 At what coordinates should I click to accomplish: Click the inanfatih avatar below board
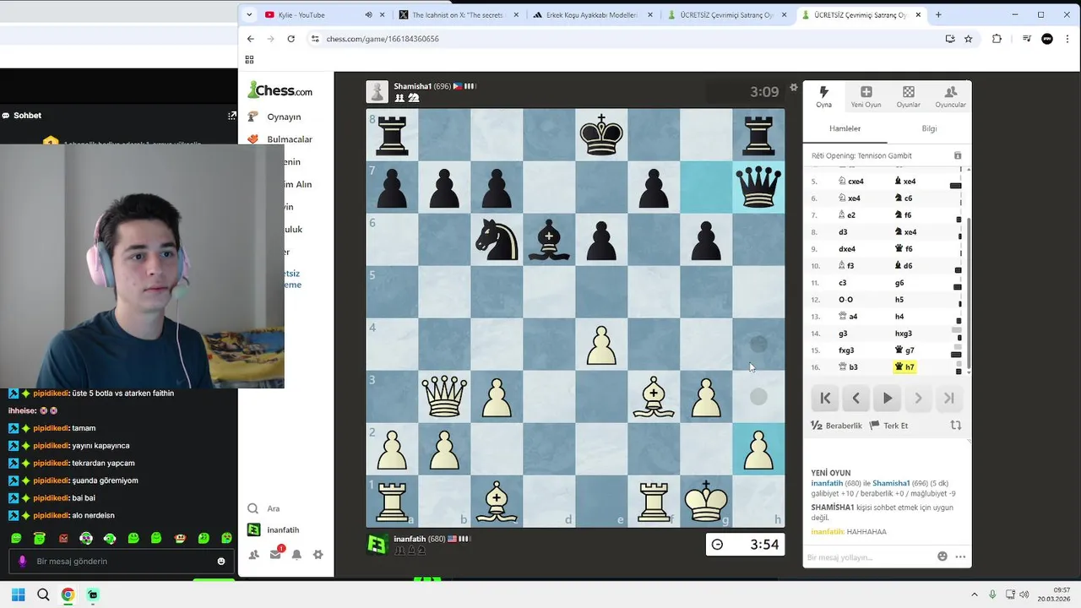378,544
